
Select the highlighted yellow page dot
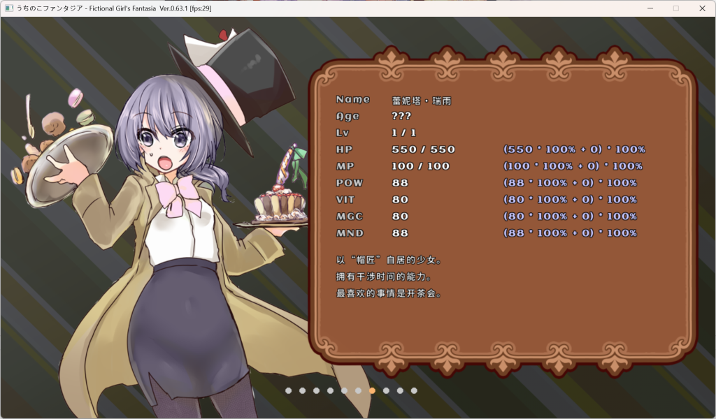pyautogui.click(x=372, y=390)
